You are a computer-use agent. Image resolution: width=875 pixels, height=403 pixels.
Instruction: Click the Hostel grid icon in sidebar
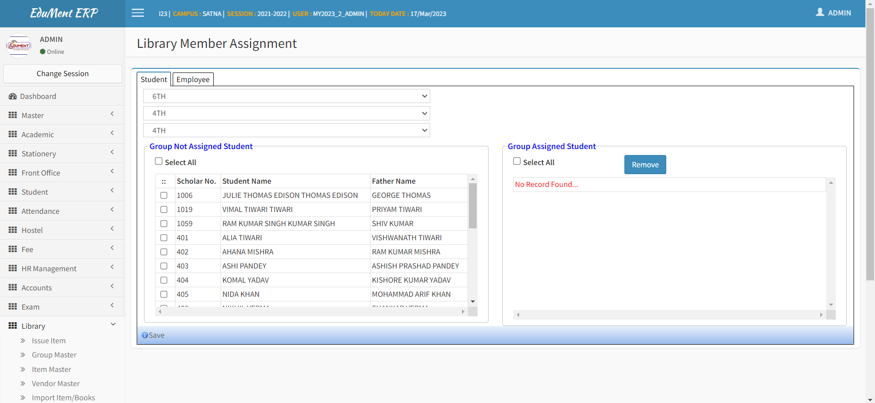13,230
